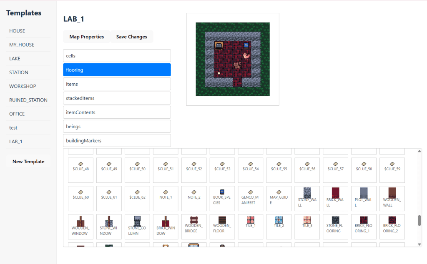Pick the BRICK_WALL tile
Image resolution: width=427 pixels, height=264 pixels.
pyautogui.click(x=336, y=193)
